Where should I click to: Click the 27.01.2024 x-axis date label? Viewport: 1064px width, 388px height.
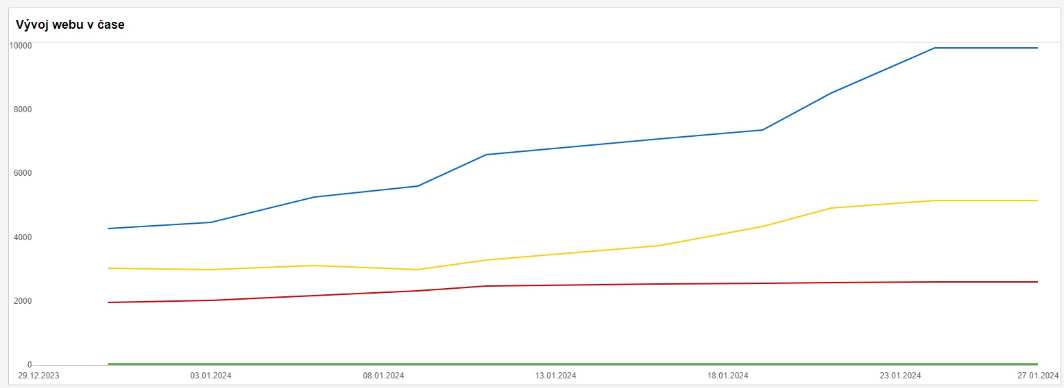pyautogui.click(x=1038, y=376)
